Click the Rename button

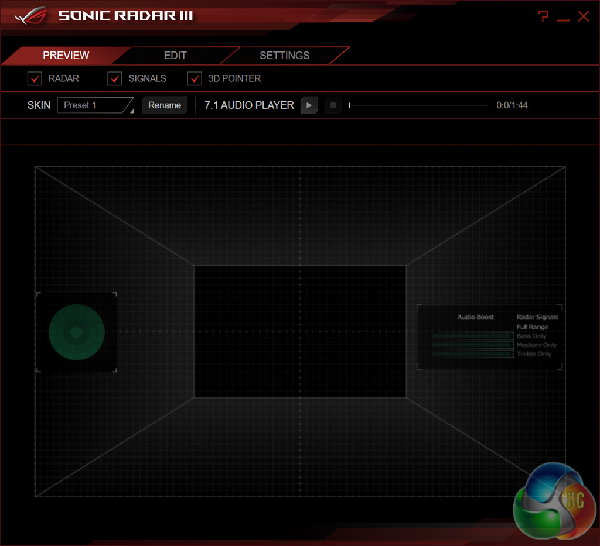[x=165, y=105]
